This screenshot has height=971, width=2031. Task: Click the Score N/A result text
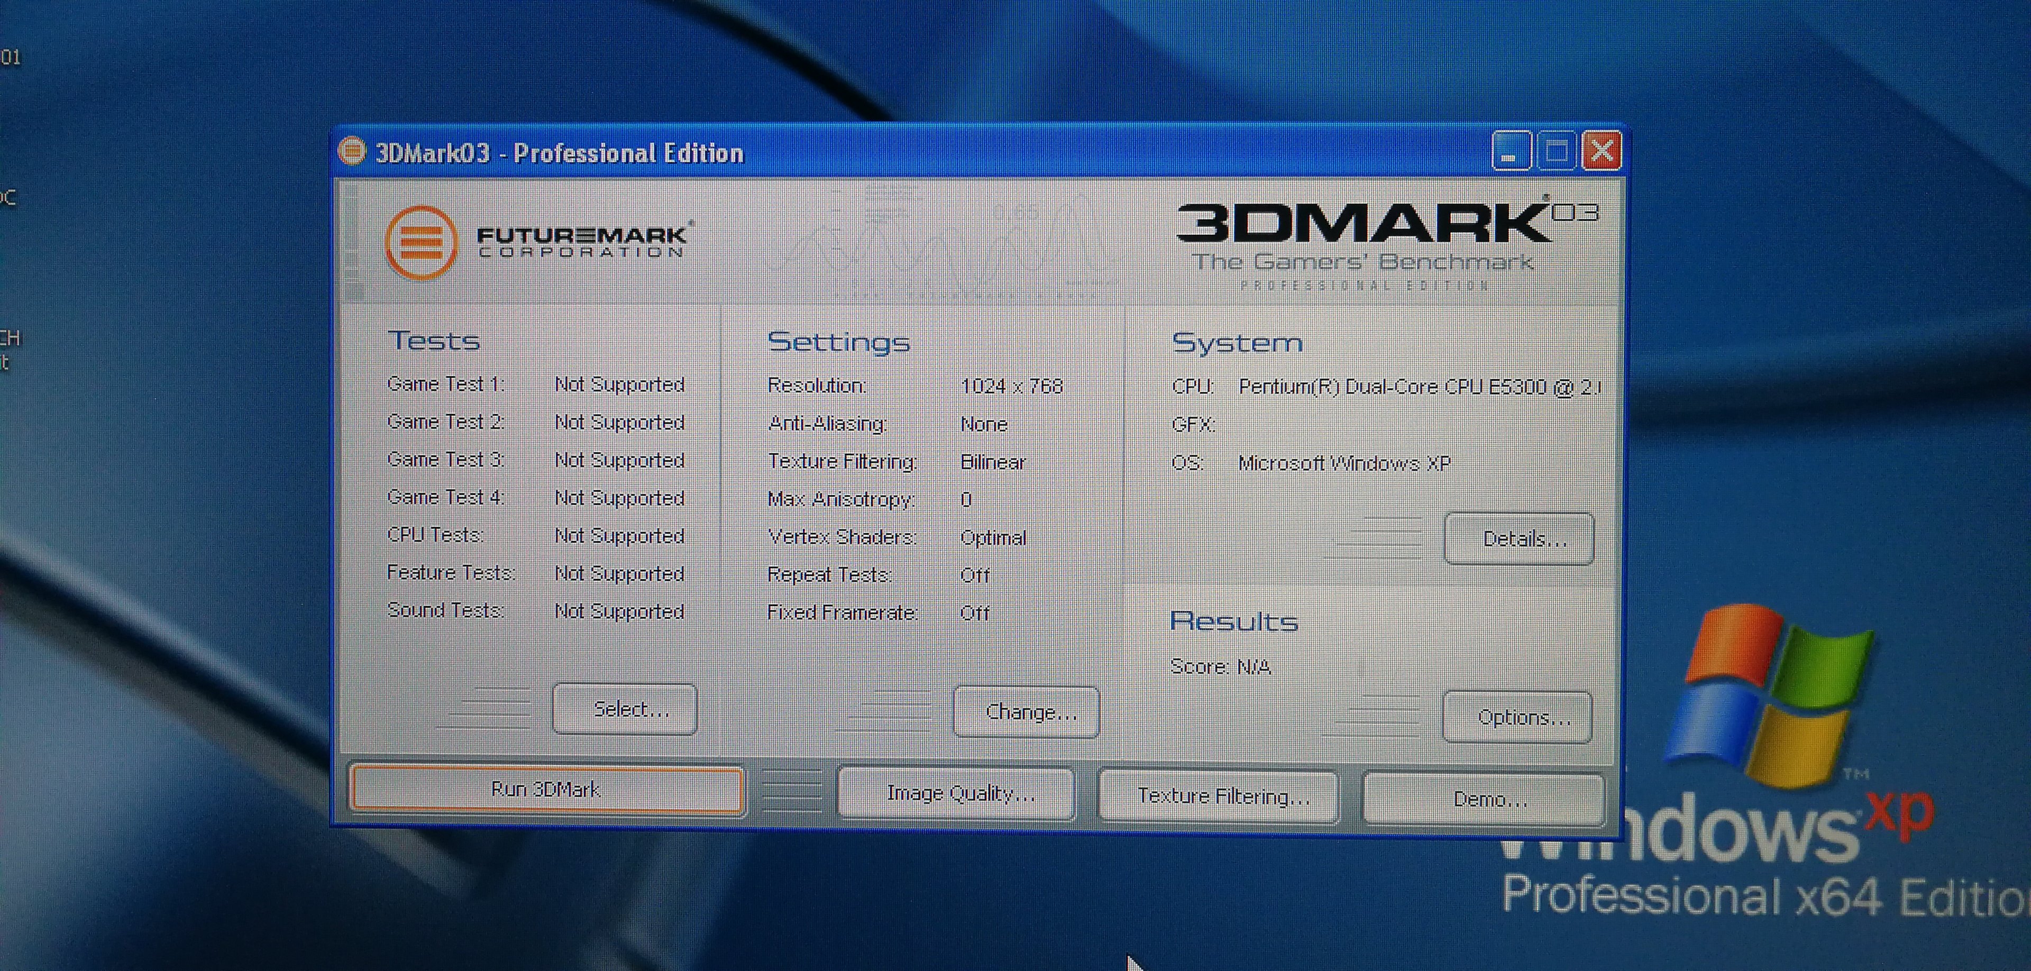1221,667
